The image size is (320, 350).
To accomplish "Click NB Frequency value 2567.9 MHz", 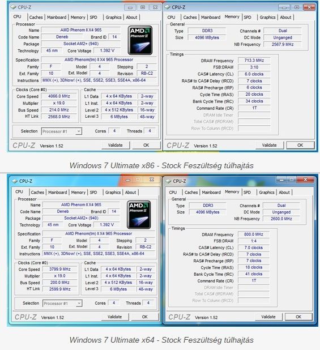I will 283,44.
